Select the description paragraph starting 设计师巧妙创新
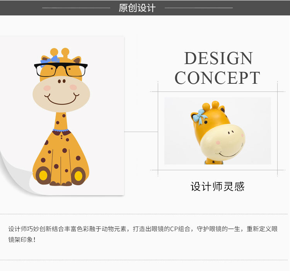 (143, 234)
